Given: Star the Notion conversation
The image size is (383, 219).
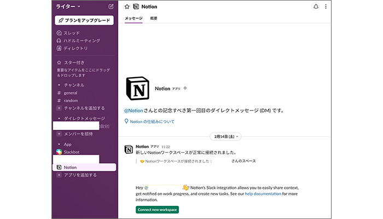Looking at the screenshot, I should (x=127, y=7).
